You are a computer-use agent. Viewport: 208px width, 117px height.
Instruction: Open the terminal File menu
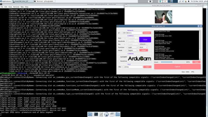click(x=2, y=7)
